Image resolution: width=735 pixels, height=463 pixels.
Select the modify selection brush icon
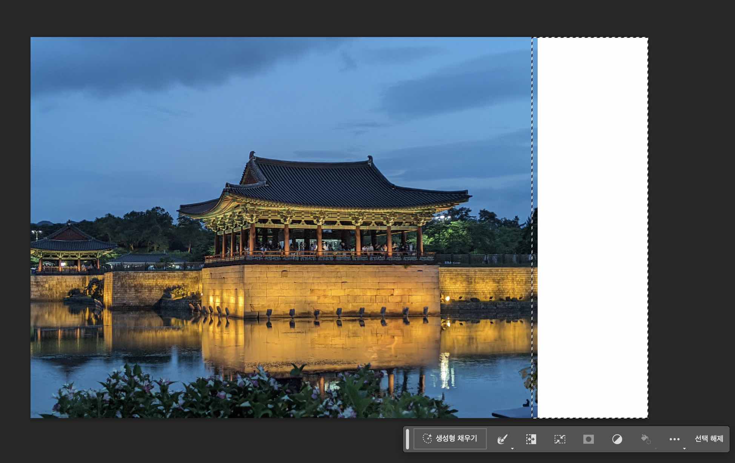(x=502, y=439)
